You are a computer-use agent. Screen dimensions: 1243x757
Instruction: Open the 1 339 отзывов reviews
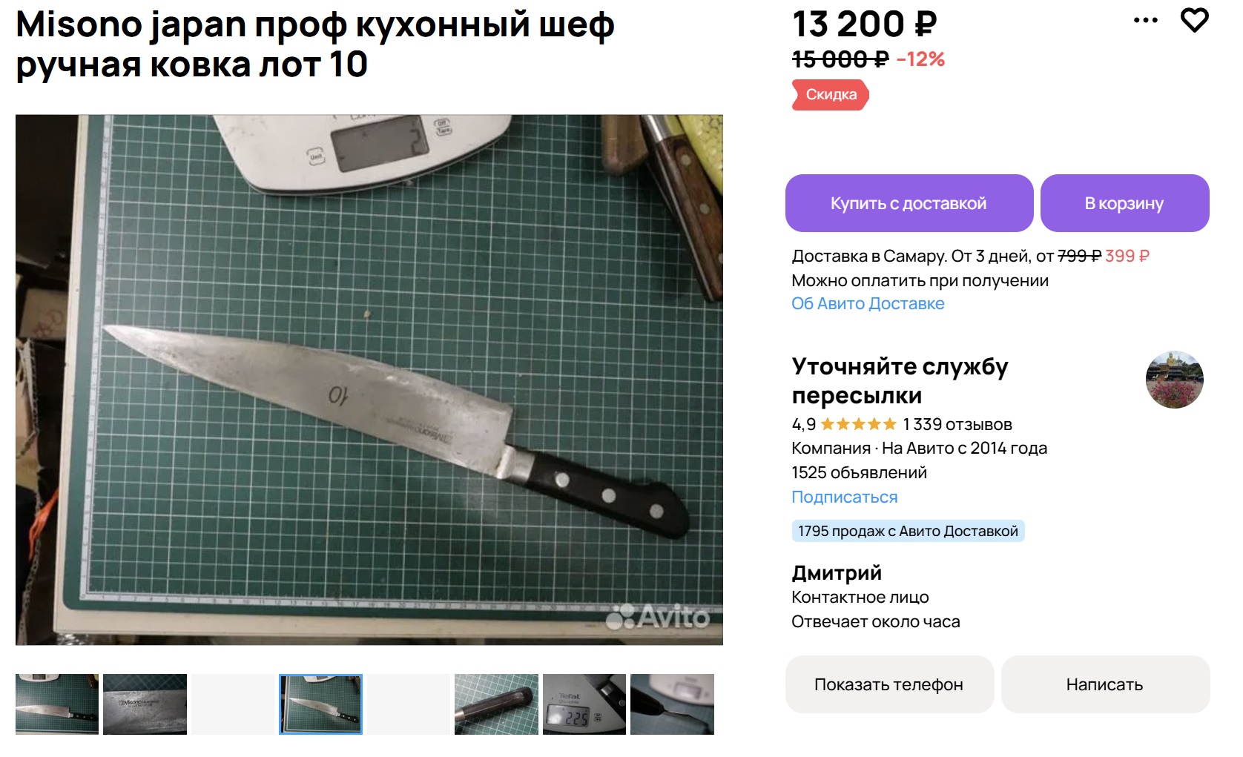point(957,424)
